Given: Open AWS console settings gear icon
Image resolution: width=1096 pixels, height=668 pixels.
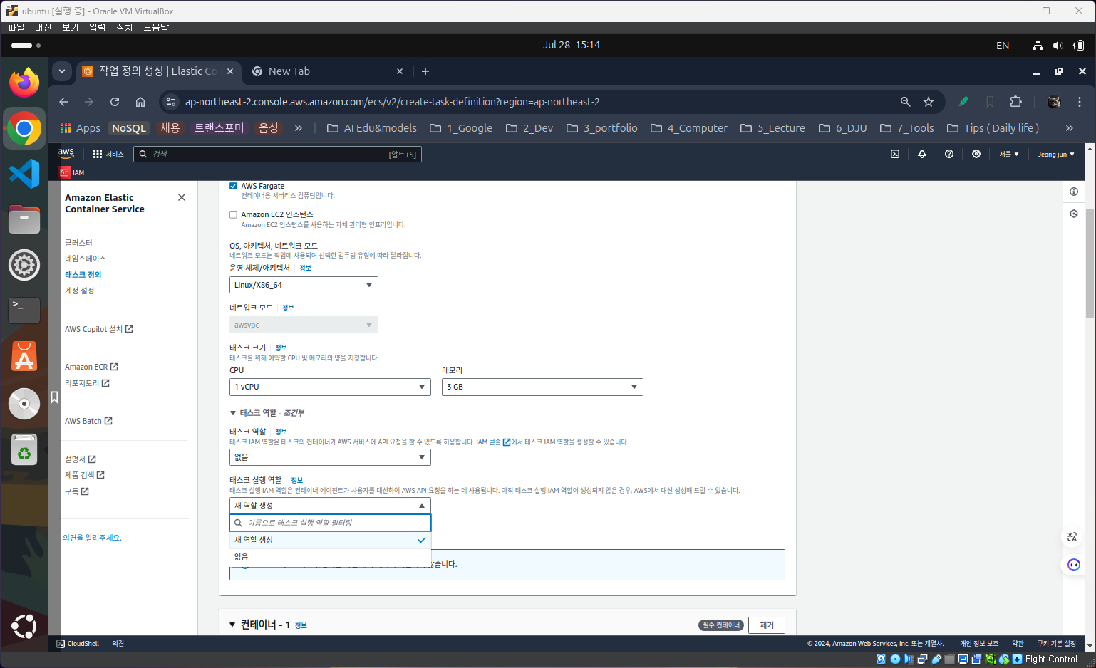Looking at the screenshot, I should [976, 154].
